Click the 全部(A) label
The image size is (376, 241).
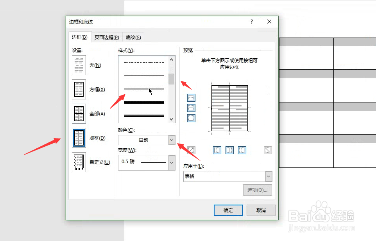coord(97,114)
